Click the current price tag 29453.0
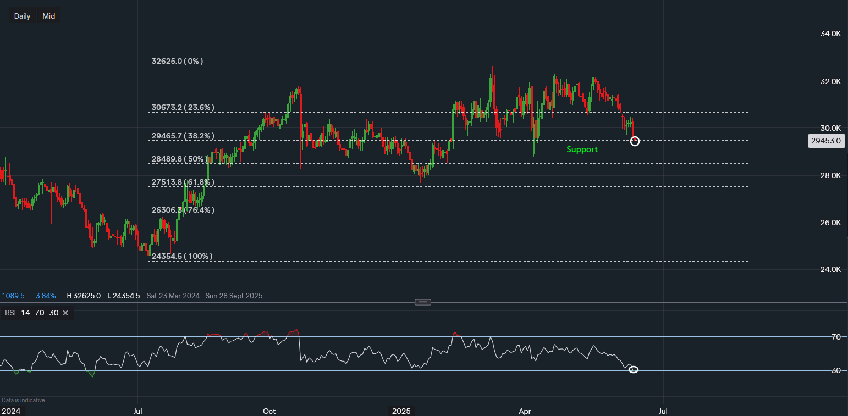This screenshot has width=848, height=416. [x=825, y=141]
